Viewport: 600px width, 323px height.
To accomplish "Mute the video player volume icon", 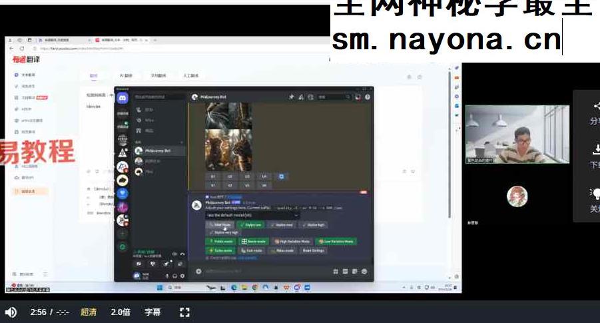I will 11,312.
